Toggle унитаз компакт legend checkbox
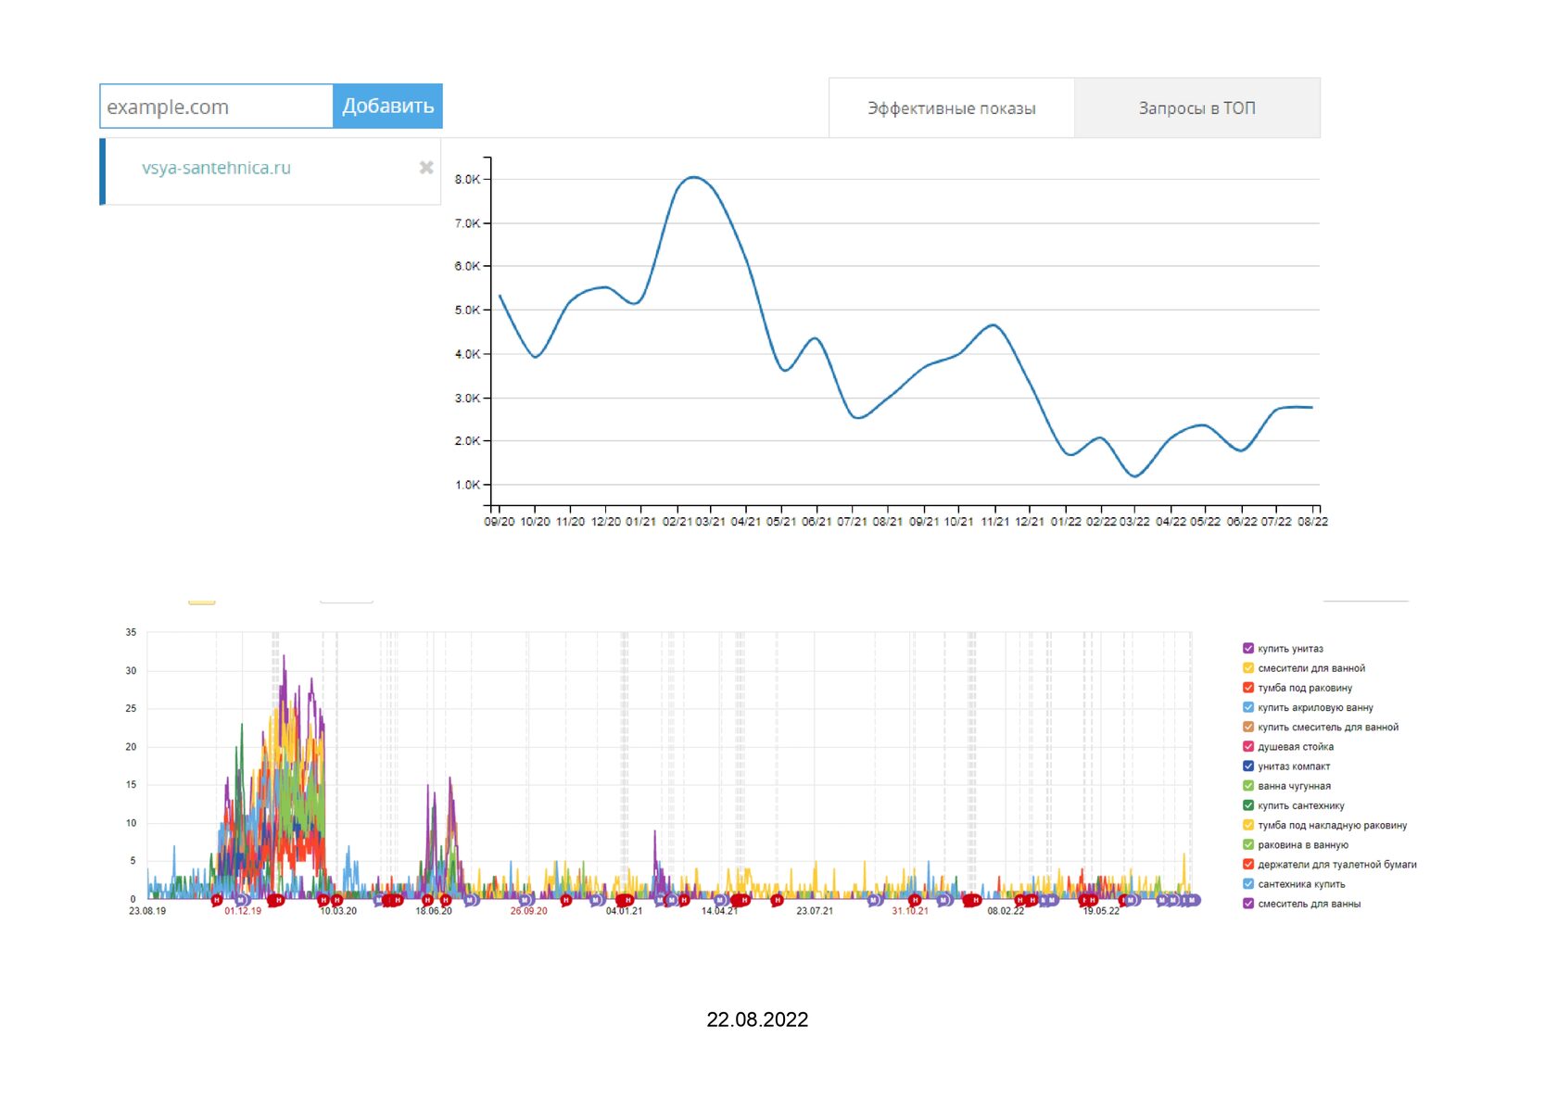 click(x=1248, y=766)
